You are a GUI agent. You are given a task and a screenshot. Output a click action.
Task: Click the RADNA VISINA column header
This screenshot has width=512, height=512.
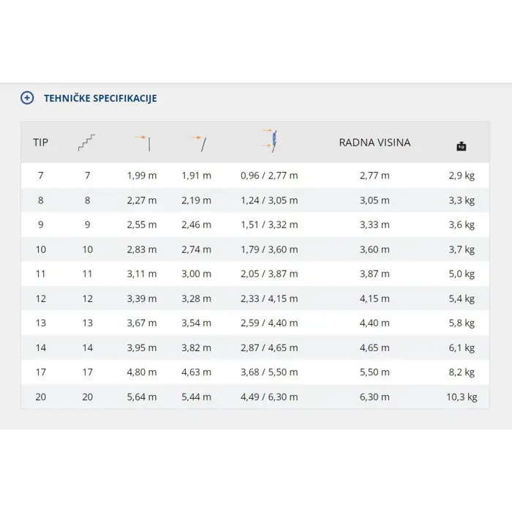[374, 142]
